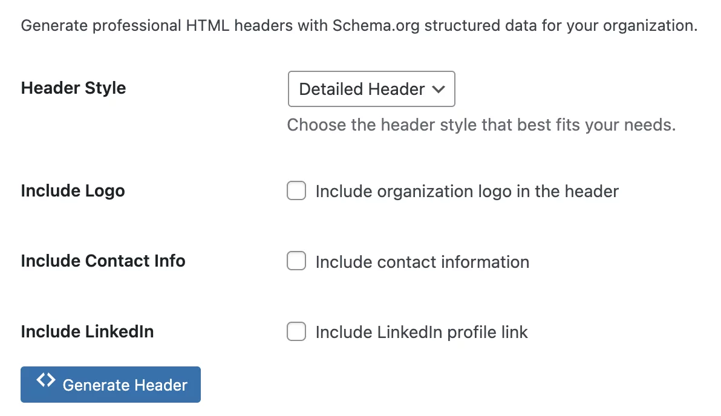
Task: Click 'Include LinkedIn profile link' label text
Action: (x=422, y=332)
